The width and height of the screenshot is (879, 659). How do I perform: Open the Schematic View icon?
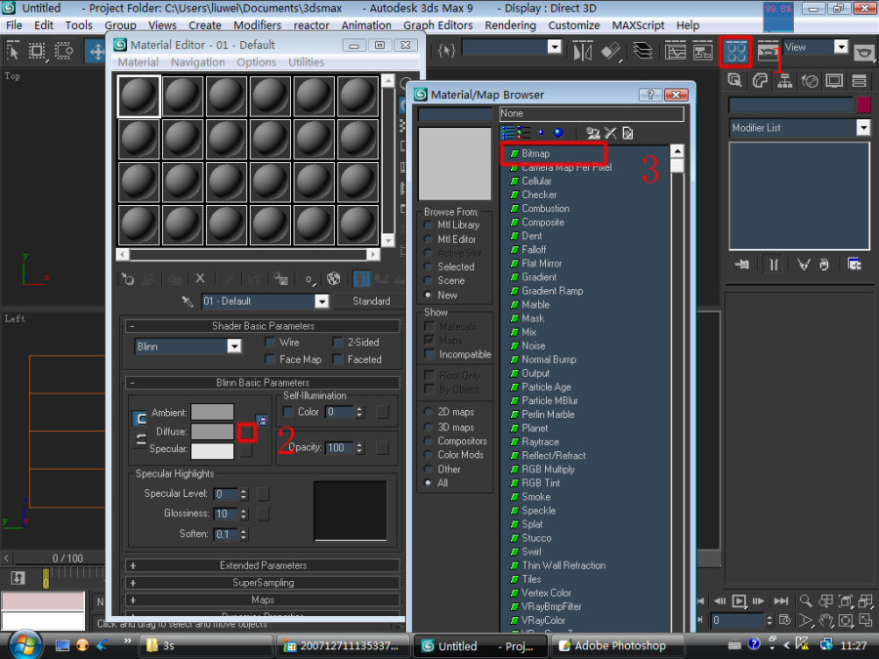(702, 52)
